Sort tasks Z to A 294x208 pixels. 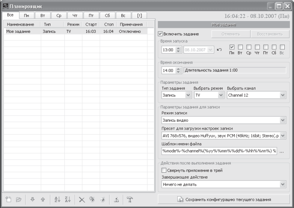pyautogui.click(x=68, y=199)
